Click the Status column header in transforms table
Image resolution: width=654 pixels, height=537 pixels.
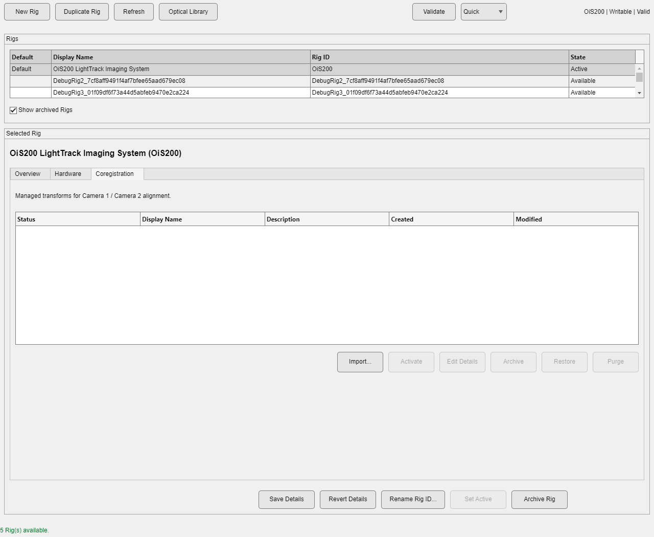coord(78,219)
